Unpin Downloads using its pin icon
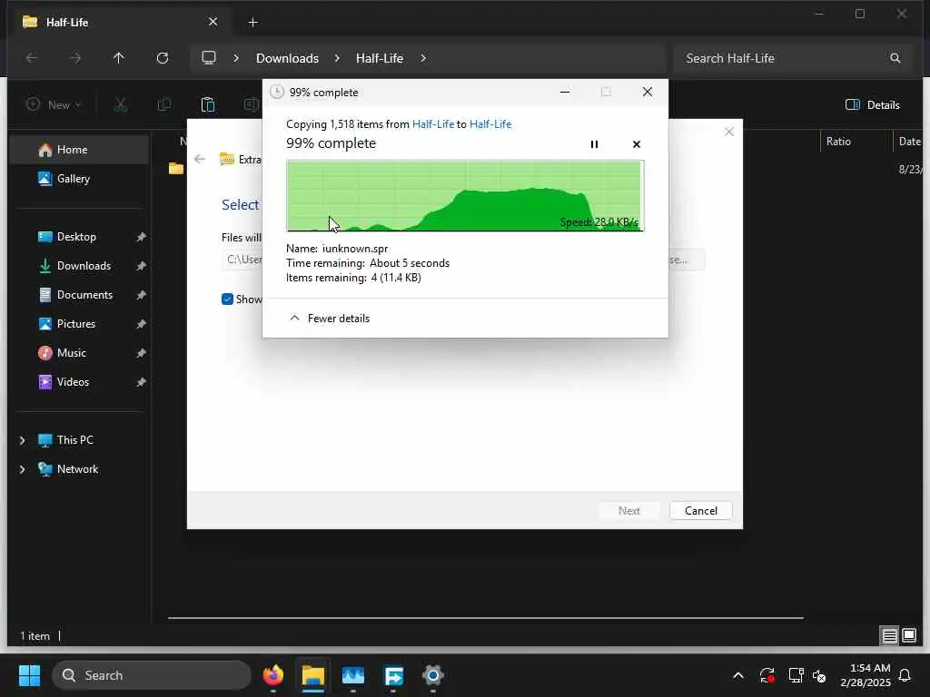The height and width of the screenshot is (697, 930). pyautogui.click(x=141, y=266)
